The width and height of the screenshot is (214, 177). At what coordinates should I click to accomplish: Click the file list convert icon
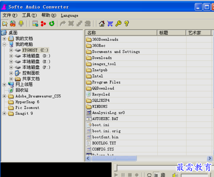pyautogui.click(x=35, y=24)
